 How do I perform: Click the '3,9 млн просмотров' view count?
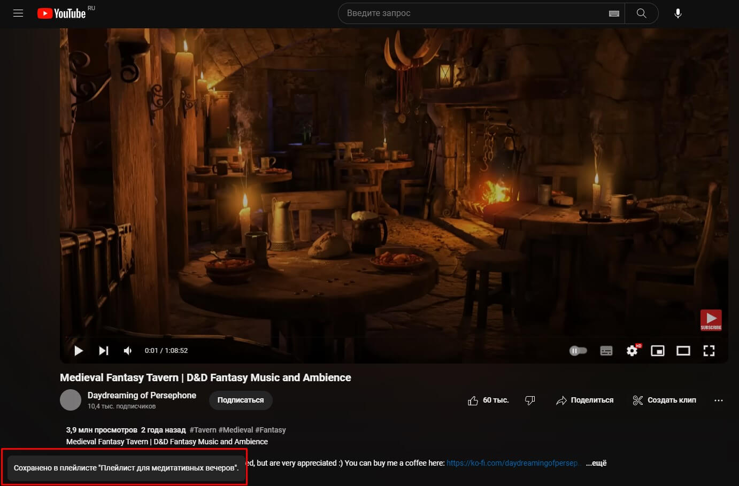[x=102, y=430]
